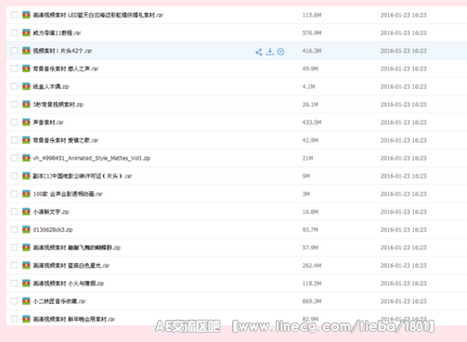This screenshot has width=467, height=342.
Task: Check the box for d130628ck3.zip
Action: coord(14,230)
